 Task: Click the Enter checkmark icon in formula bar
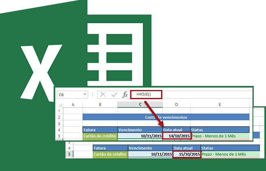(x=114, y=95)
